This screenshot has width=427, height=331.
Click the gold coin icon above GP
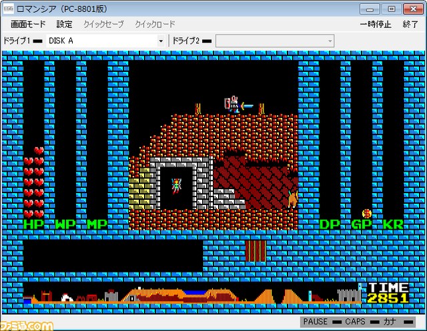coord(366,214)
